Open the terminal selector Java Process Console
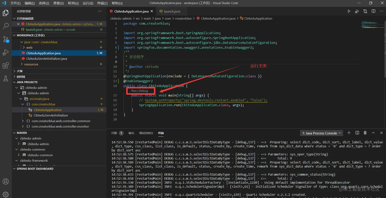Screen dimensions: 386x198 [321, 133]
